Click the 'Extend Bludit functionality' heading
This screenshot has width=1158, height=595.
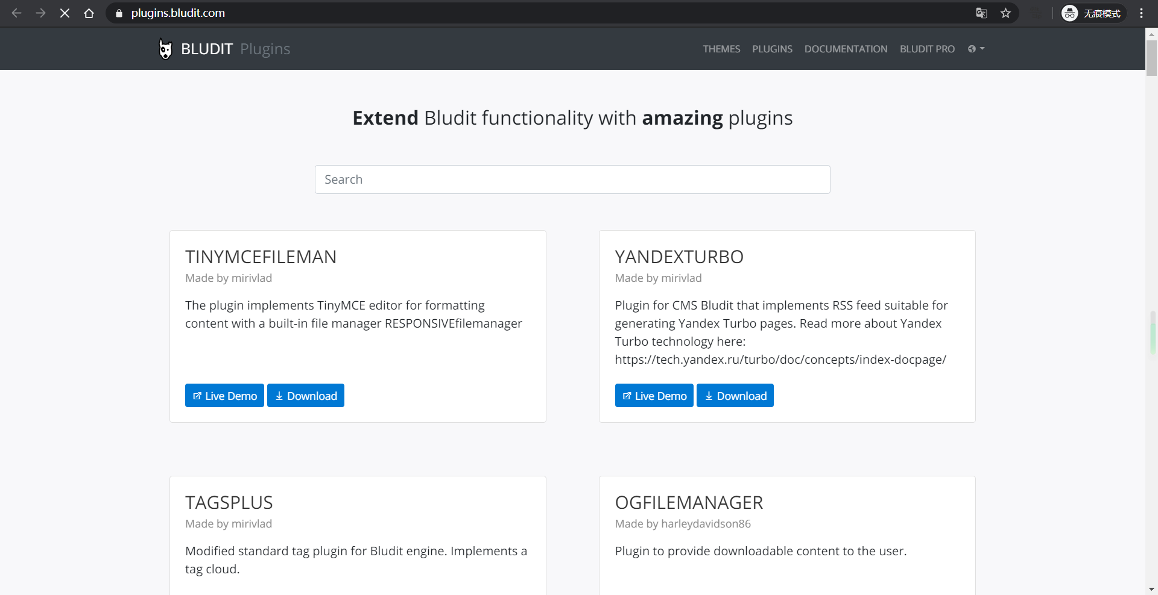572,118
